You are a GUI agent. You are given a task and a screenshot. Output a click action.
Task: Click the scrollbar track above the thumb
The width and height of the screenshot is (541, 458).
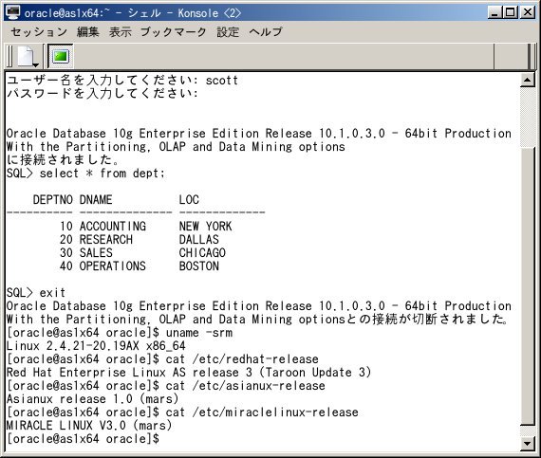tap(527, 117)
